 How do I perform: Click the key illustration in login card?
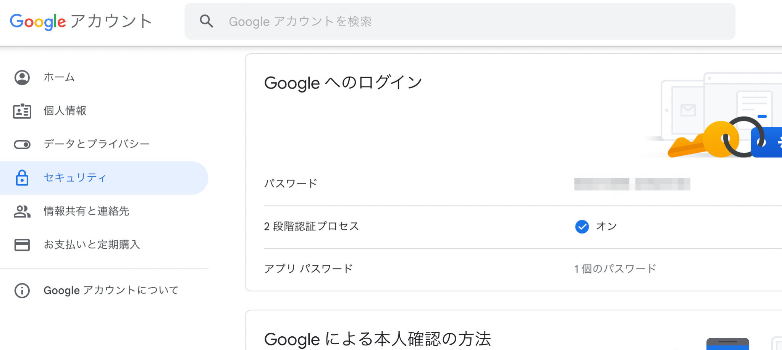point(703,141)
